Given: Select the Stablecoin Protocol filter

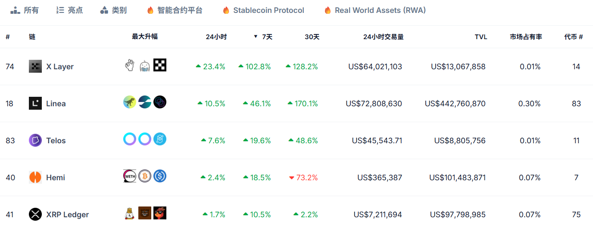Looking at the screenshot, I should point(263,10).
